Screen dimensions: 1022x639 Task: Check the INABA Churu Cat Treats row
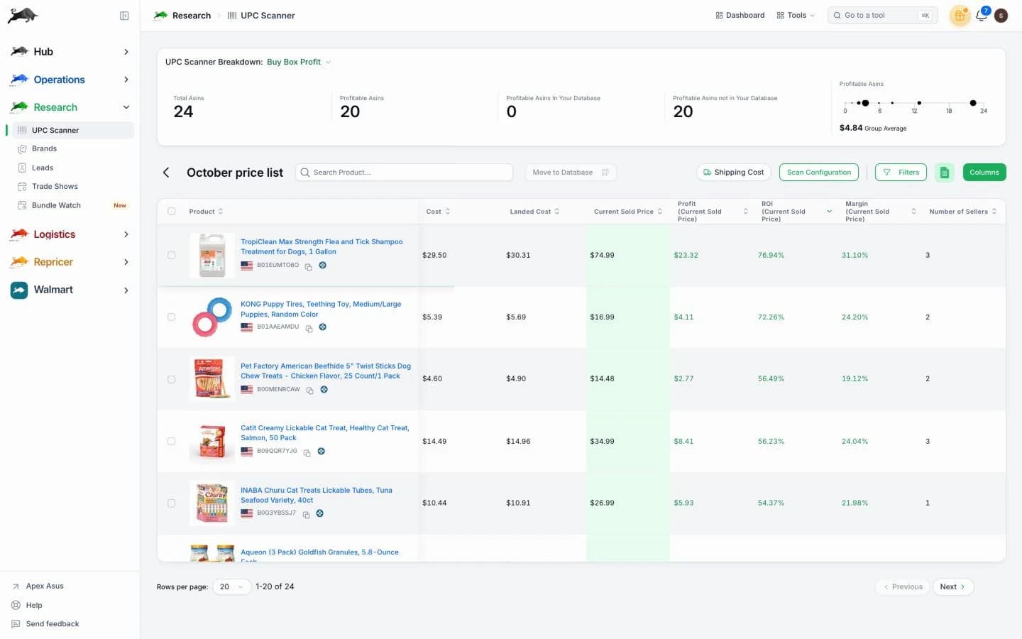(171, 503)
